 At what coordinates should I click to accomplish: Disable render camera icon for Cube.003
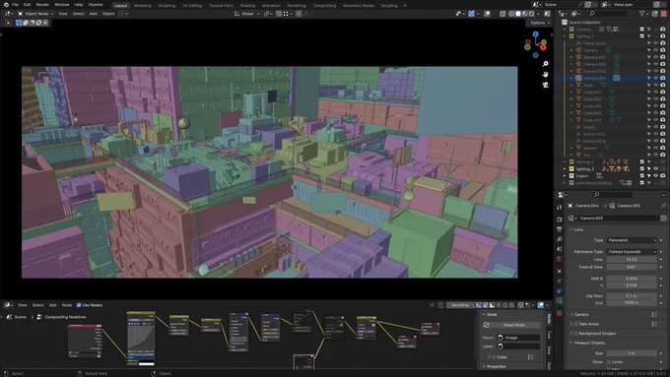click(x=663, y=106)
